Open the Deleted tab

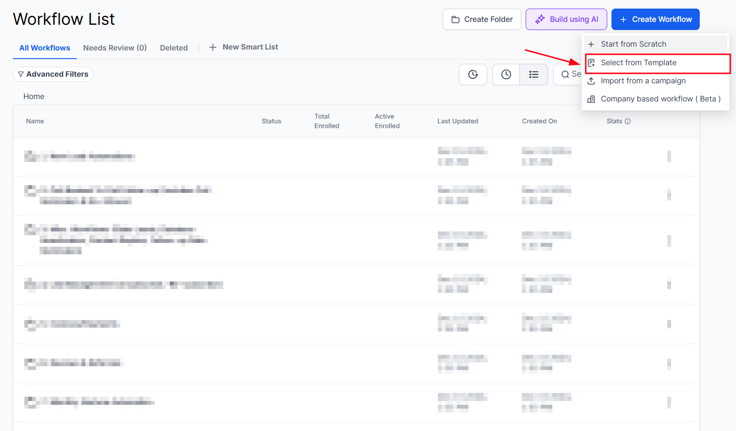[174, 48]
